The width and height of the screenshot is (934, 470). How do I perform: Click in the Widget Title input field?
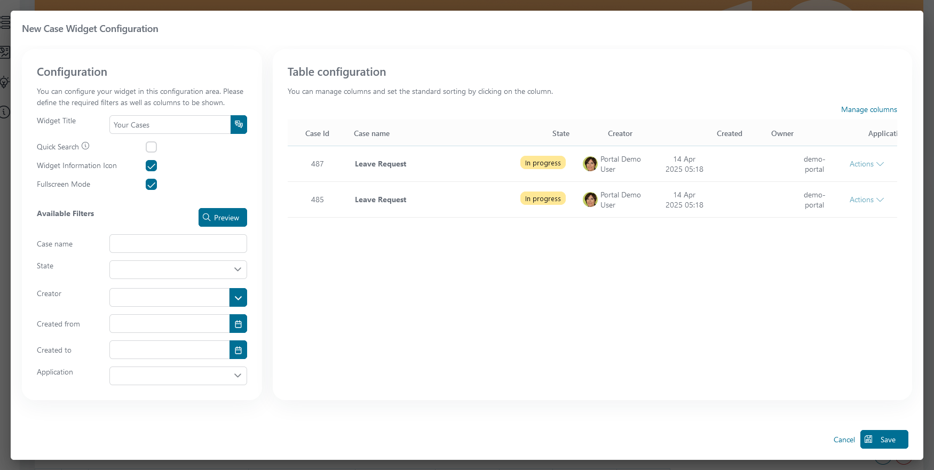click(170, 124)
